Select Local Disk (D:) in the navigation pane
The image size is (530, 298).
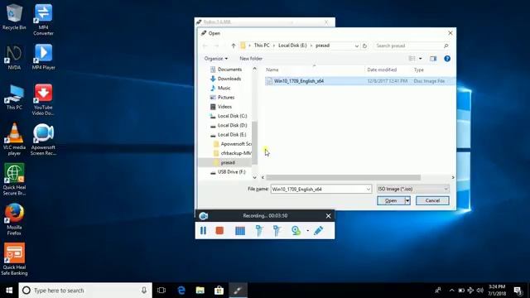click(232, 125)
